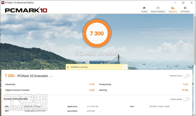Minimize the PCMark 10 window
The height and width of the screenshot is (116, 196).
(175, 3)
